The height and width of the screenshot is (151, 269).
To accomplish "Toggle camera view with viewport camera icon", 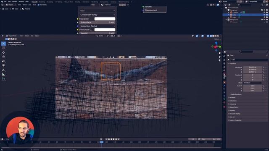I will [x=219, y=60].
